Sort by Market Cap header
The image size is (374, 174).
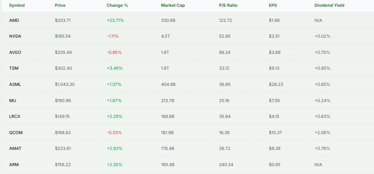[173, 5]
